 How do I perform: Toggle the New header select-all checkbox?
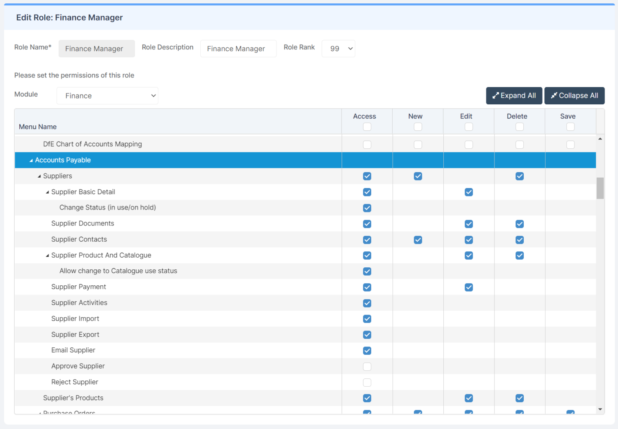pos(418,127)
